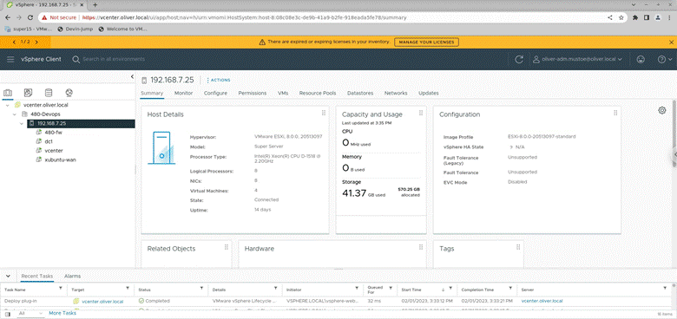Collapse the 192.168.7.25 host tree node
This screenshot has height=319, width=677.
pyautogui.click(x=21, y=124)
